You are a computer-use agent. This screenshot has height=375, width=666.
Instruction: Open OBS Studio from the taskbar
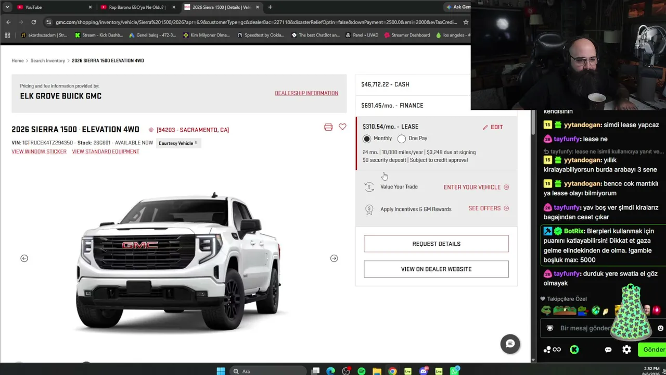pos(346,371)
